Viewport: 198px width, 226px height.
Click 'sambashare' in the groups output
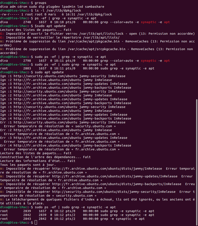[x=94, y=6]
